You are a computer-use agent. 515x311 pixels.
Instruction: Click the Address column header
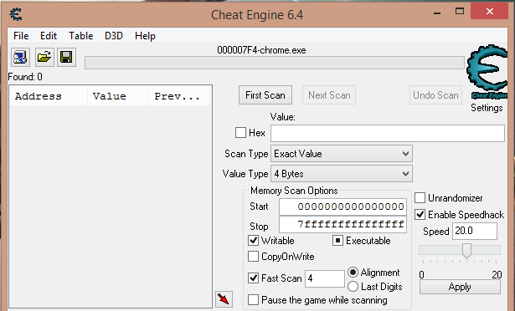pos(49,96)
